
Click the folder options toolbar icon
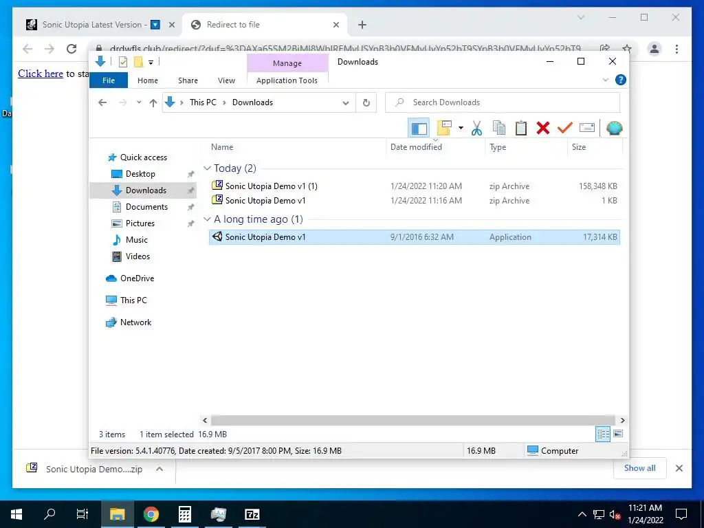[444, 128]
